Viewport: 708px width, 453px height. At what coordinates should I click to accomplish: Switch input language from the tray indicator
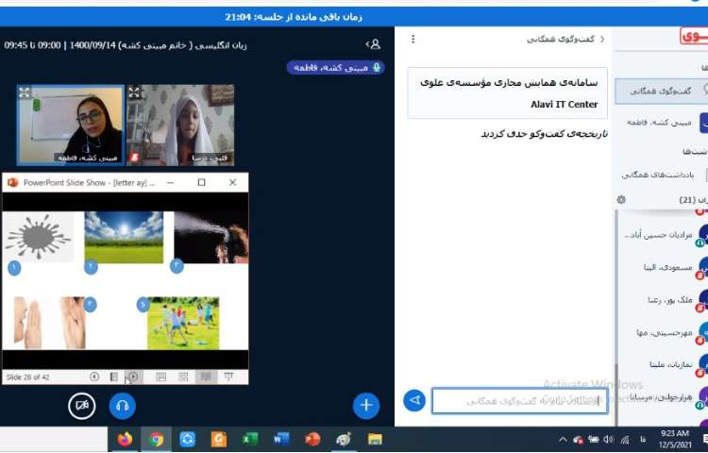click(643, 440)
